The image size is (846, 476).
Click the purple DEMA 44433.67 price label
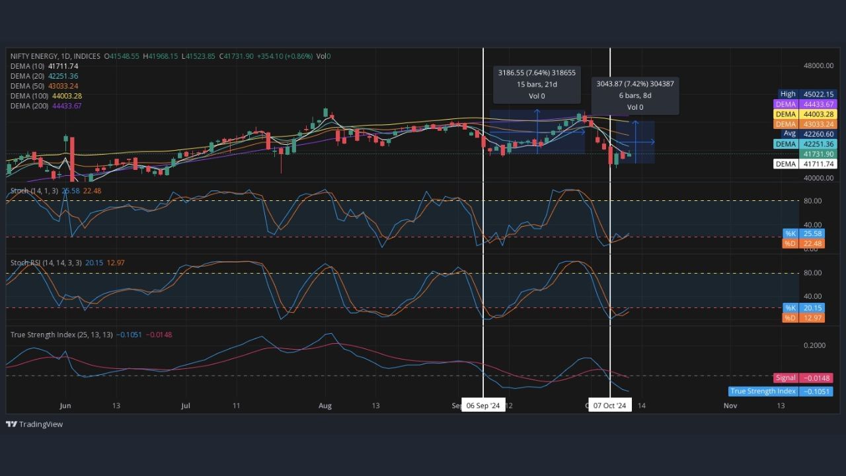(804, 104)
